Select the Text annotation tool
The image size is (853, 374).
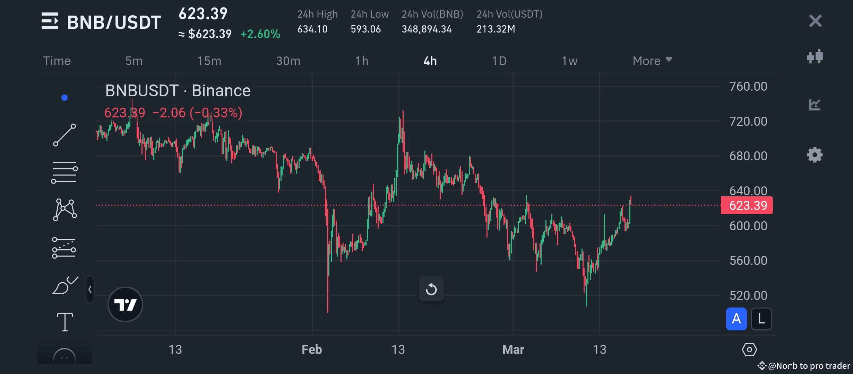click(x=64, y=321)
